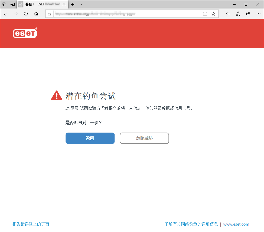Screen dimensions: 264x232
Task: Open the browser home page
Action: click(36, 14)
